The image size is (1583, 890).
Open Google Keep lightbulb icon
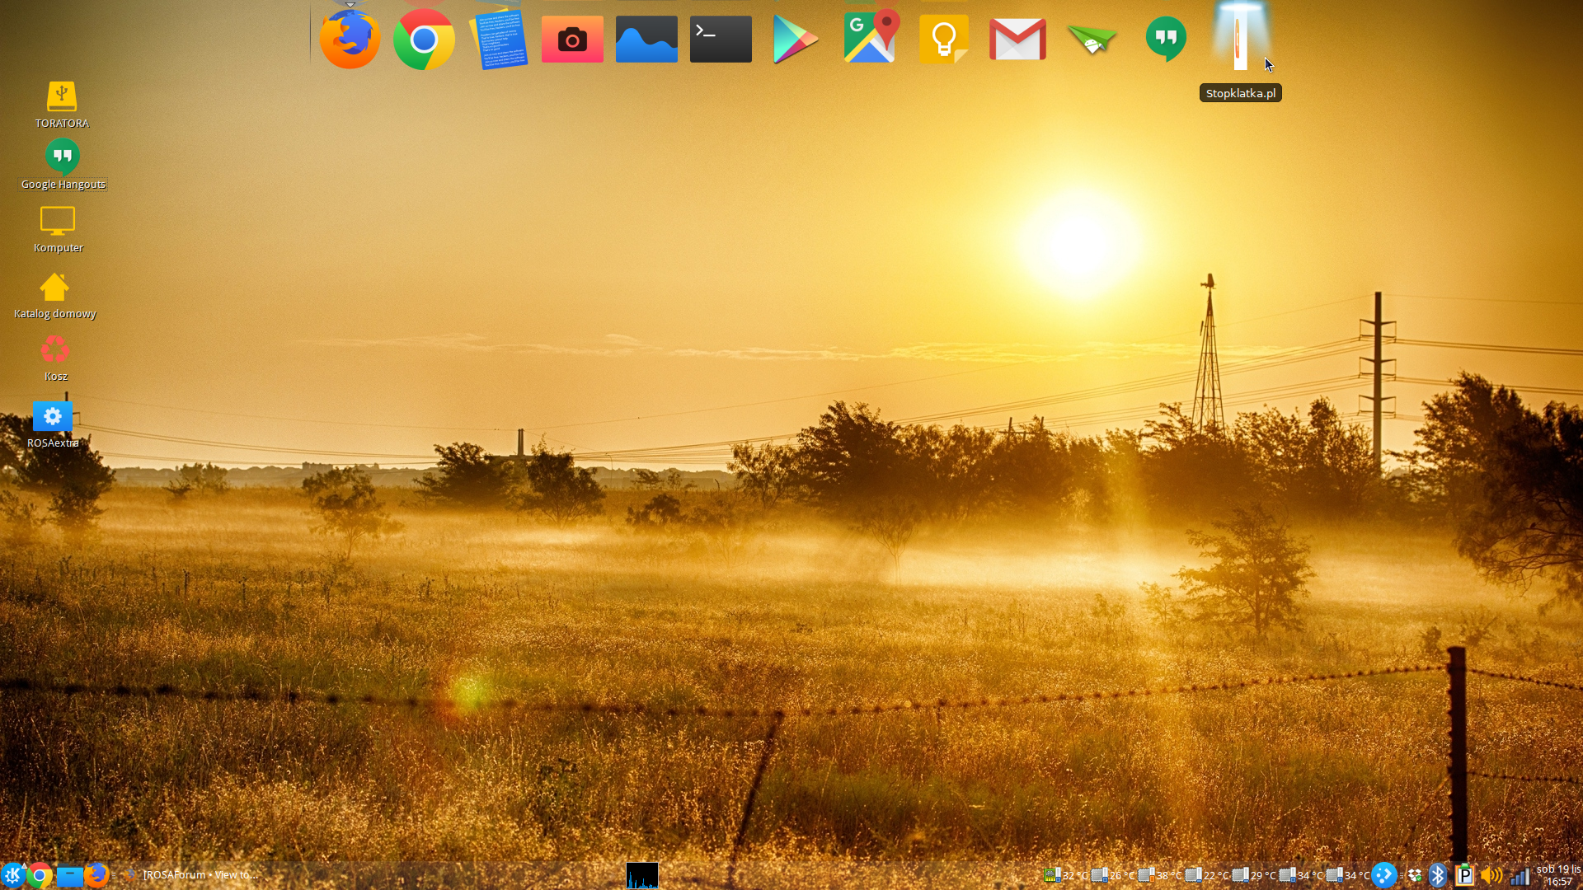tap(943, 39)
